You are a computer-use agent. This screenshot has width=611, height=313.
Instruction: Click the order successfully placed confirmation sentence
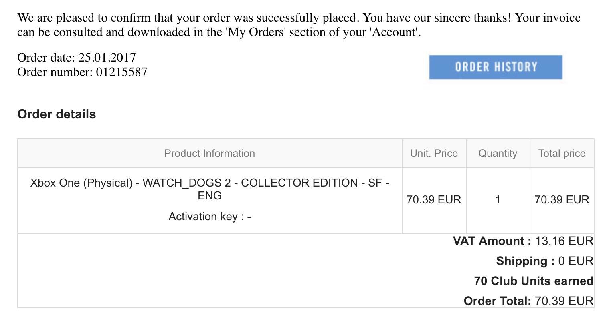point(188,18)
